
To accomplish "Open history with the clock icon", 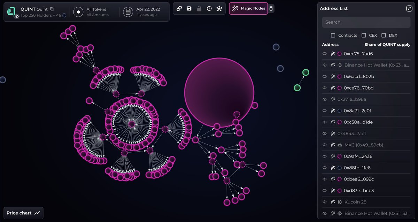I will tap(209, 8).
